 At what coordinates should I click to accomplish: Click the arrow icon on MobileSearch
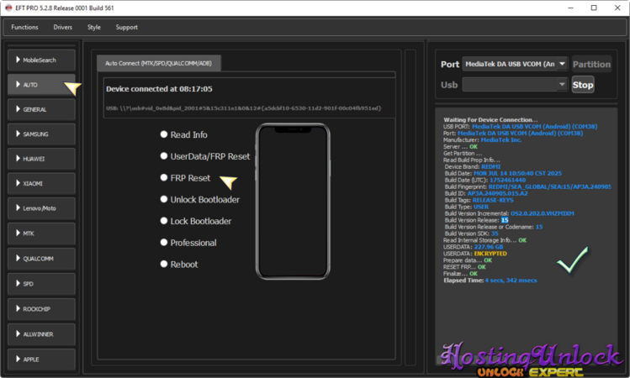point(17,60)
